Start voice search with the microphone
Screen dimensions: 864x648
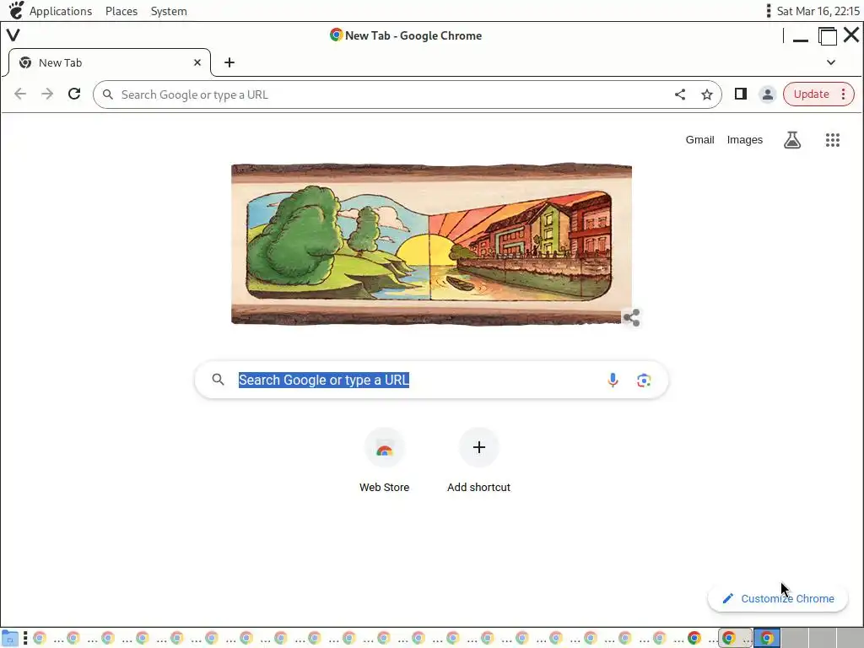point(613,380)
